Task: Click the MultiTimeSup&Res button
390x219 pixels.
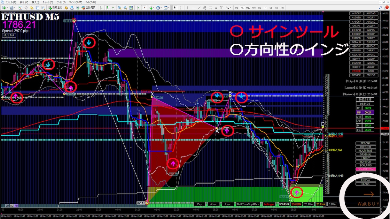Action: click(x=248, y=204)
